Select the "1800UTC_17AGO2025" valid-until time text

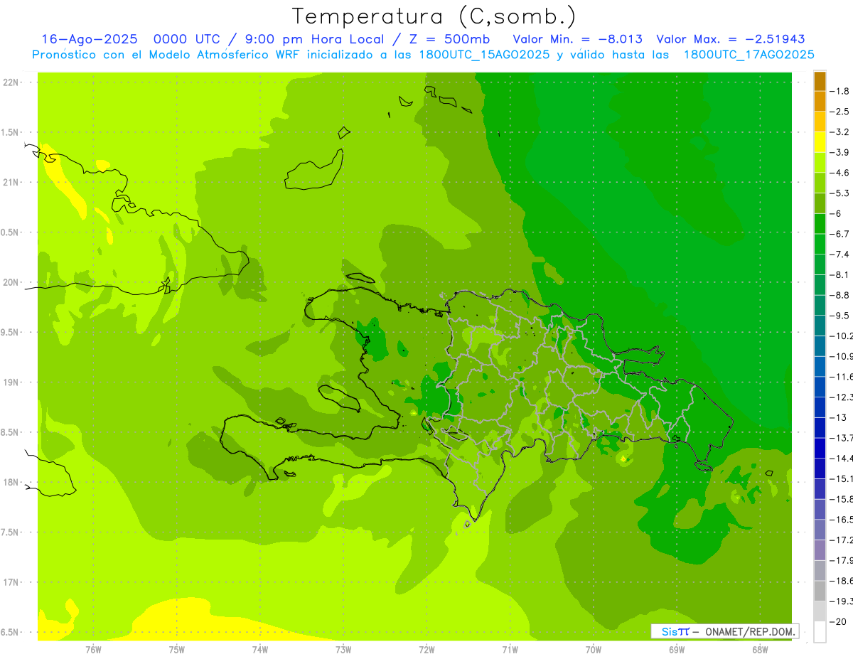click(x=749, y=55)
